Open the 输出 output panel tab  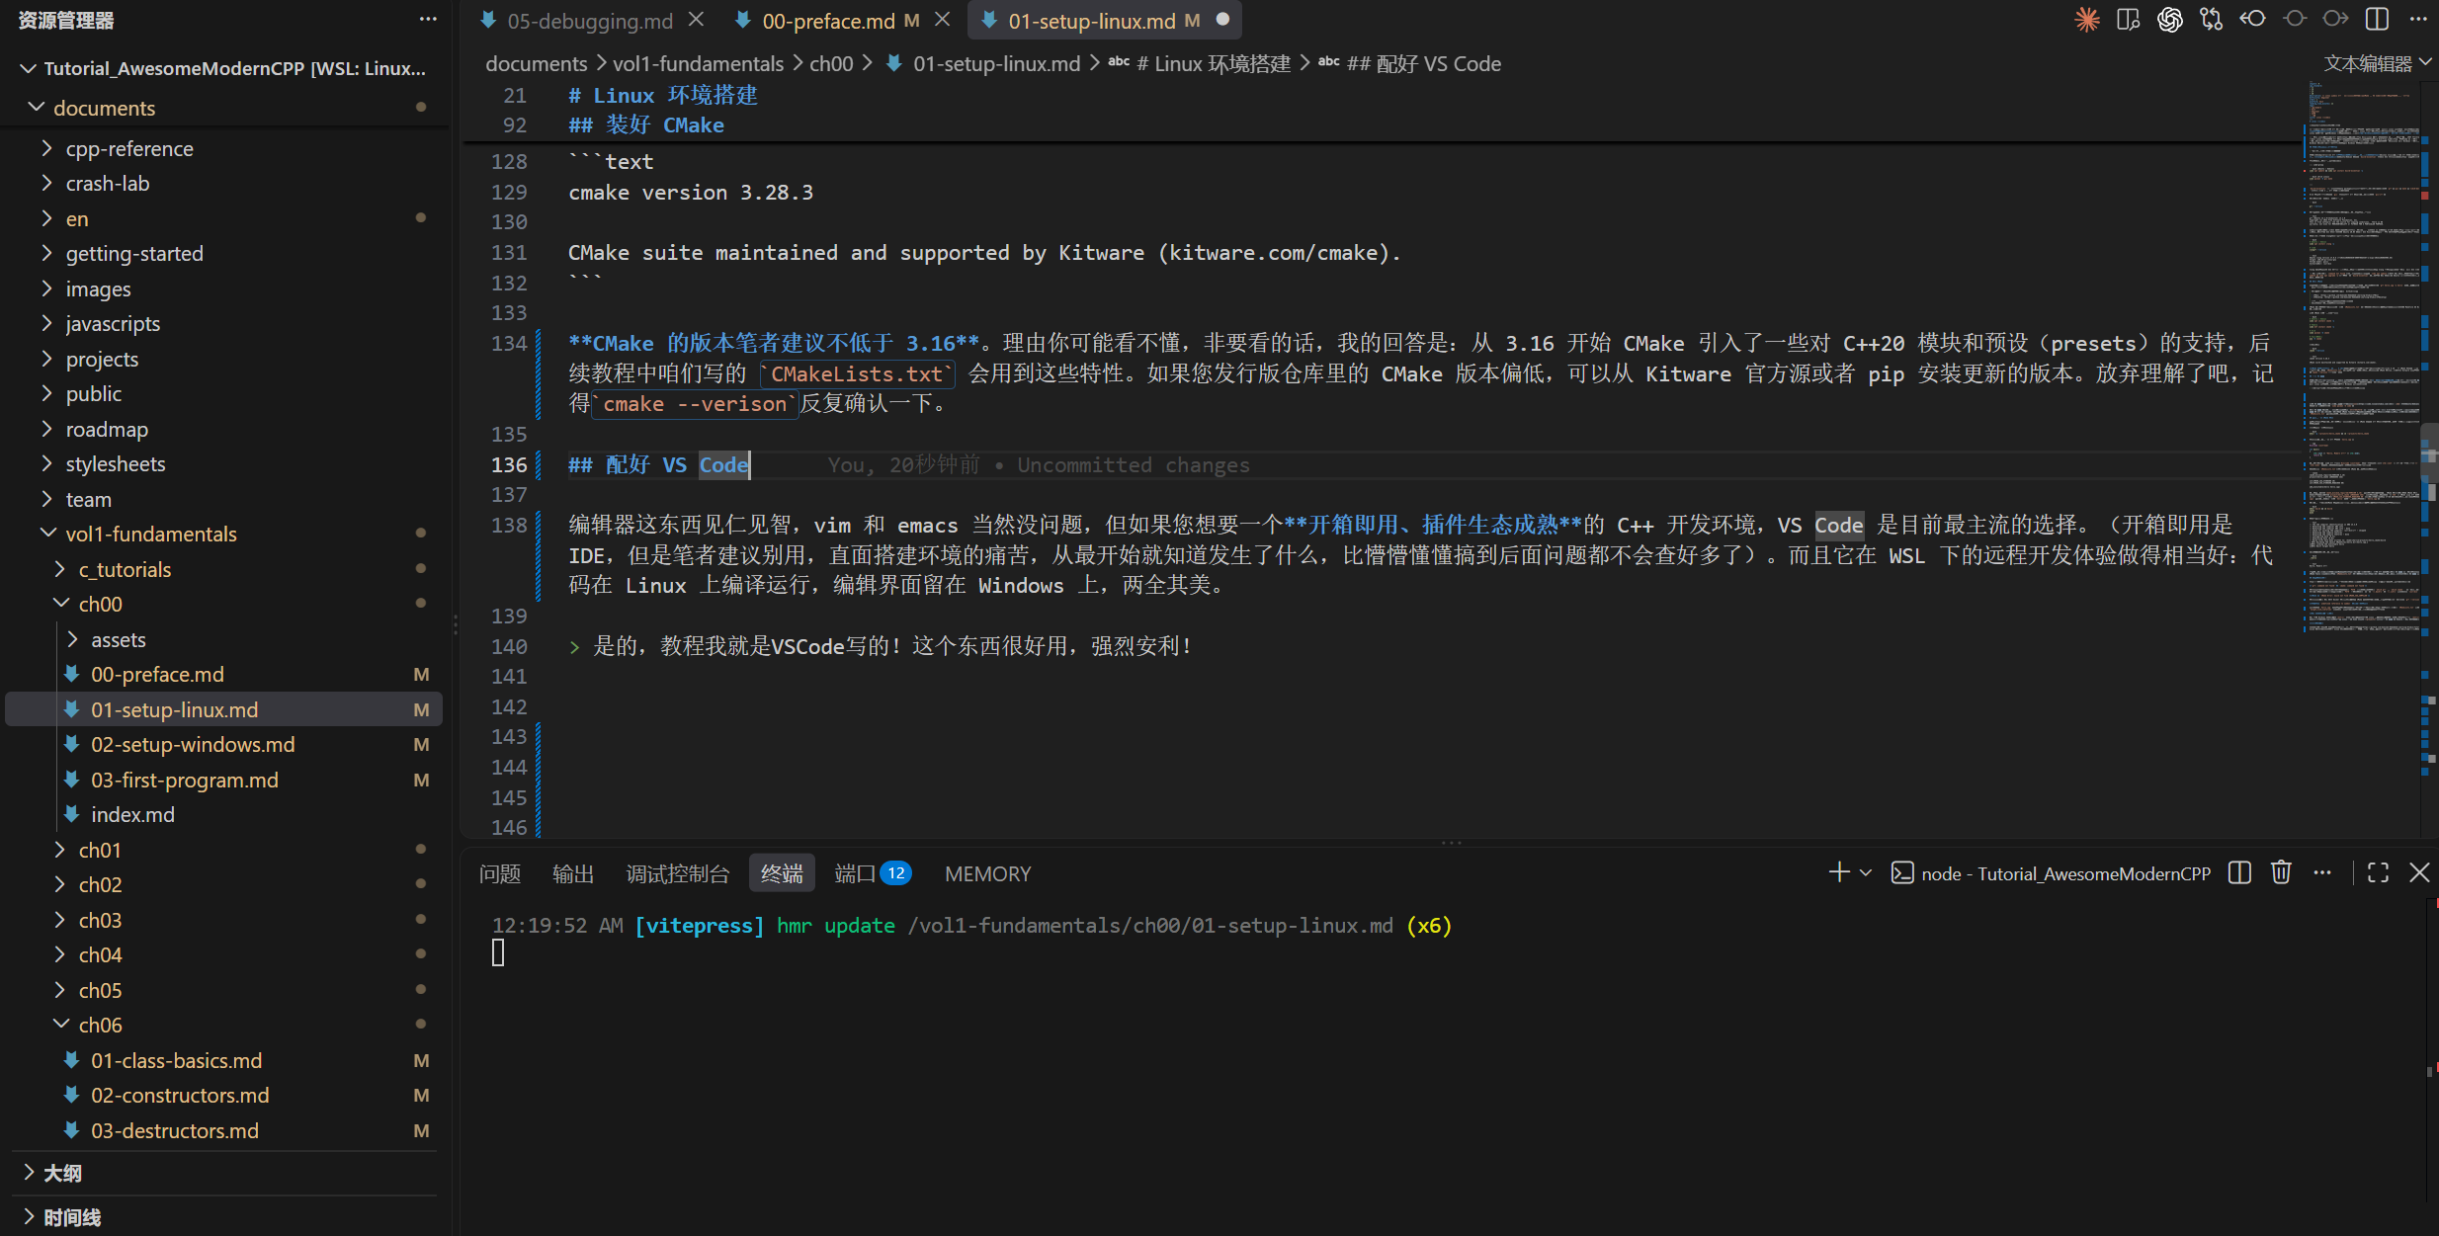(573, 874)
